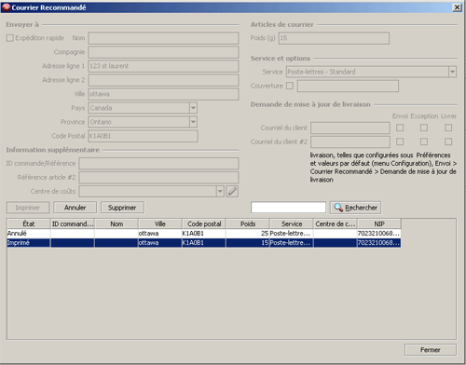Click the Poids (g) field showing 15
466x365 pixels.
[x=334, y=38]
